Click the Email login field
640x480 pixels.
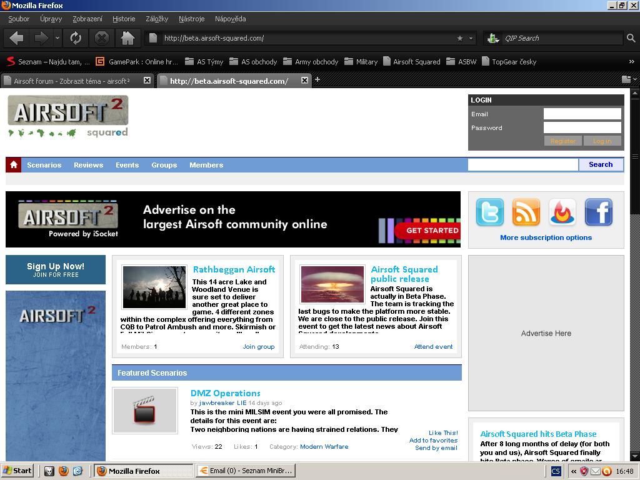[x=582, y=114]
